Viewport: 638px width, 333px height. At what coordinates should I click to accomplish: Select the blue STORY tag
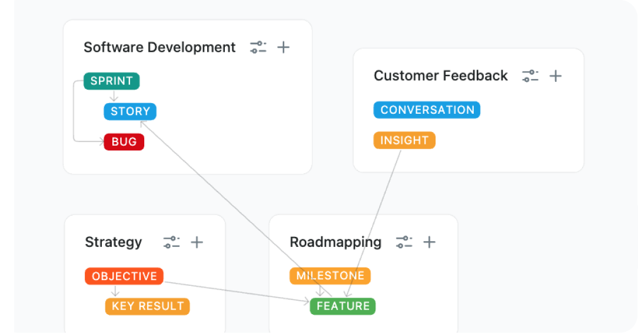point(131,111)
